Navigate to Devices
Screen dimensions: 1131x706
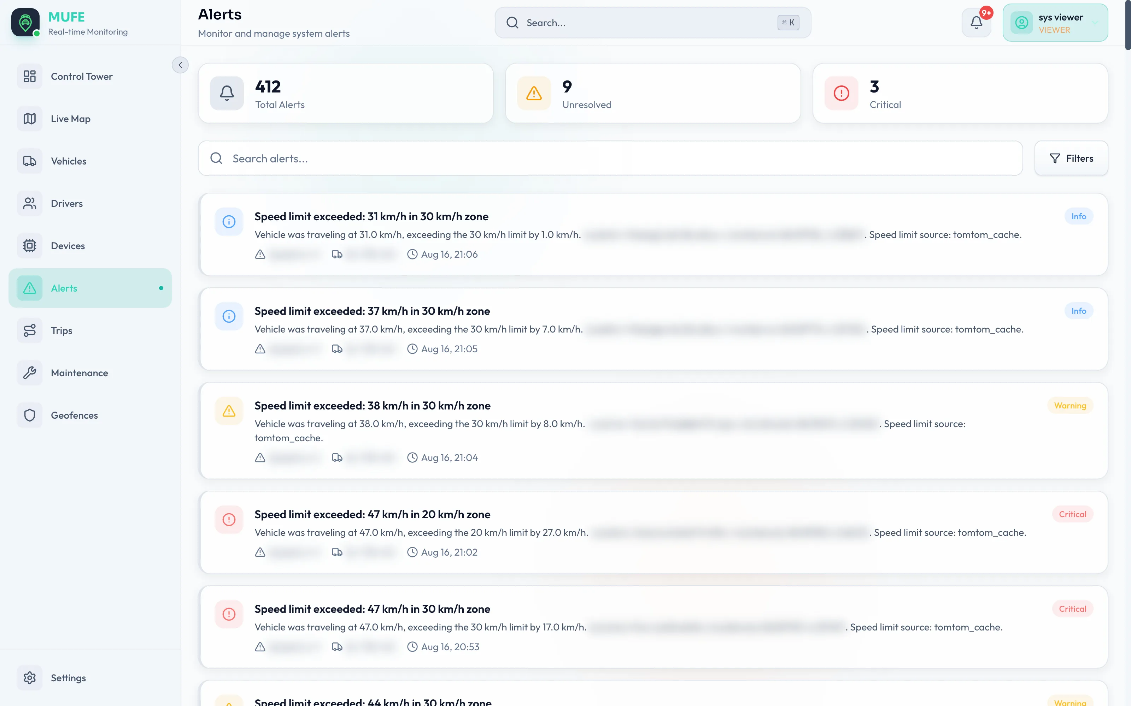point(90,246)
